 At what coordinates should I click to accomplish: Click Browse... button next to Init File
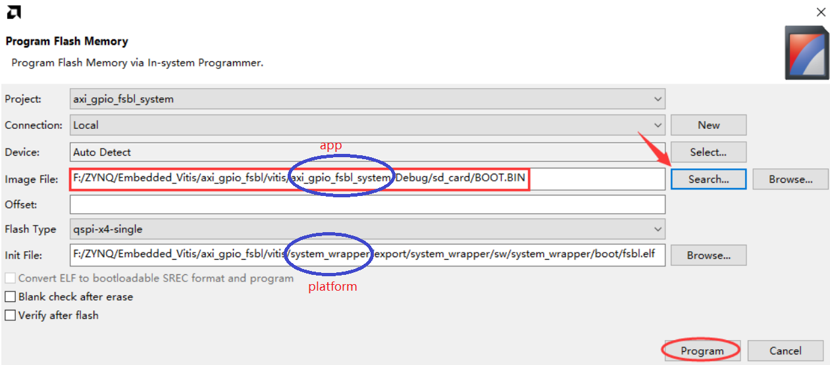coord(709,255)
